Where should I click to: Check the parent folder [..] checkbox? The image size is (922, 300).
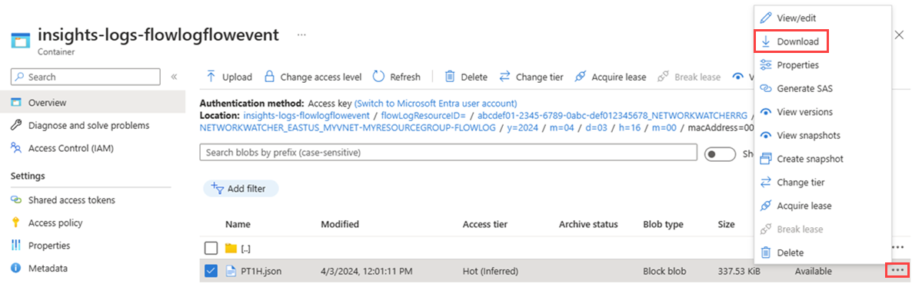pyautogui.click(x=211, y=249)
